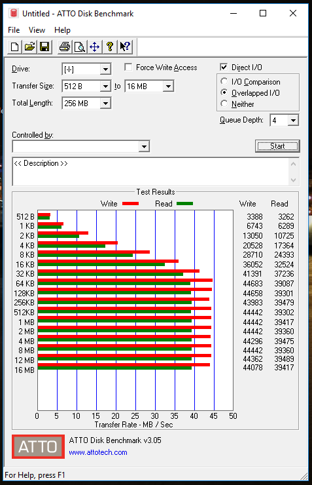Click the ATTO Disk Benchmark v3.05 text

click(x=115, y=440)
